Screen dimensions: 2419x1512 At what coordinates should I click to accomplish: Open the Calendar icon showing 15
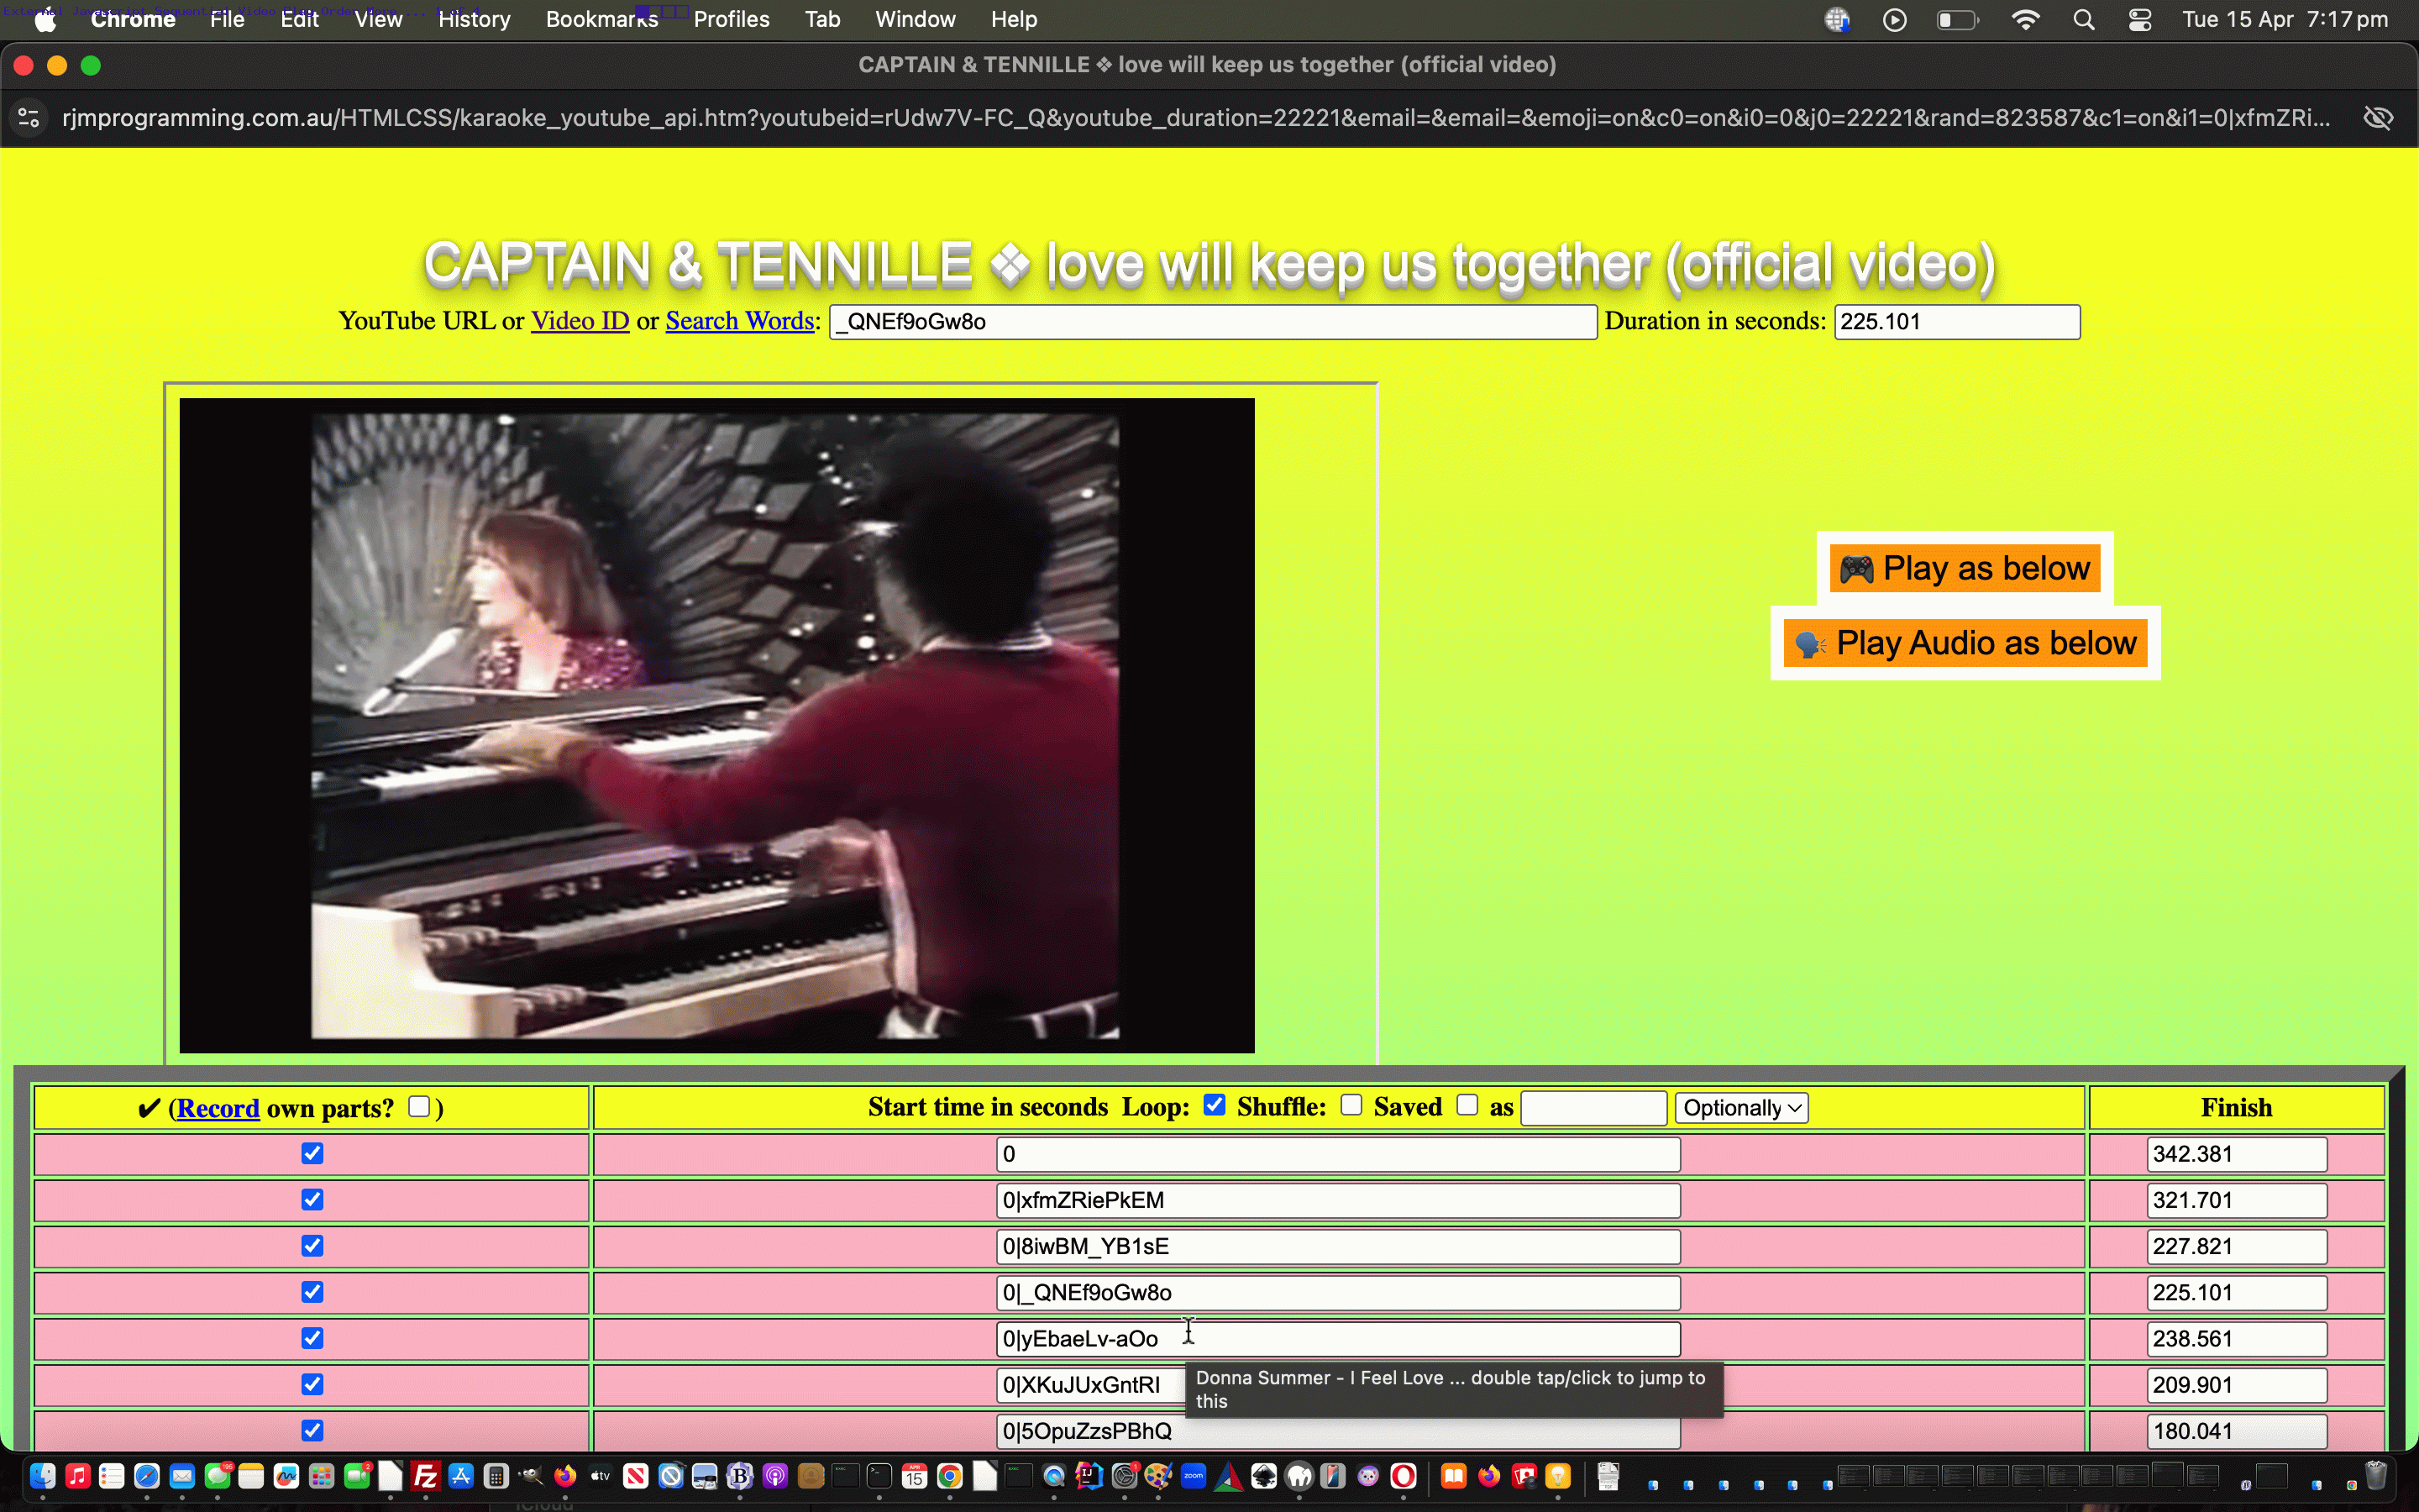click(915, 1476)
